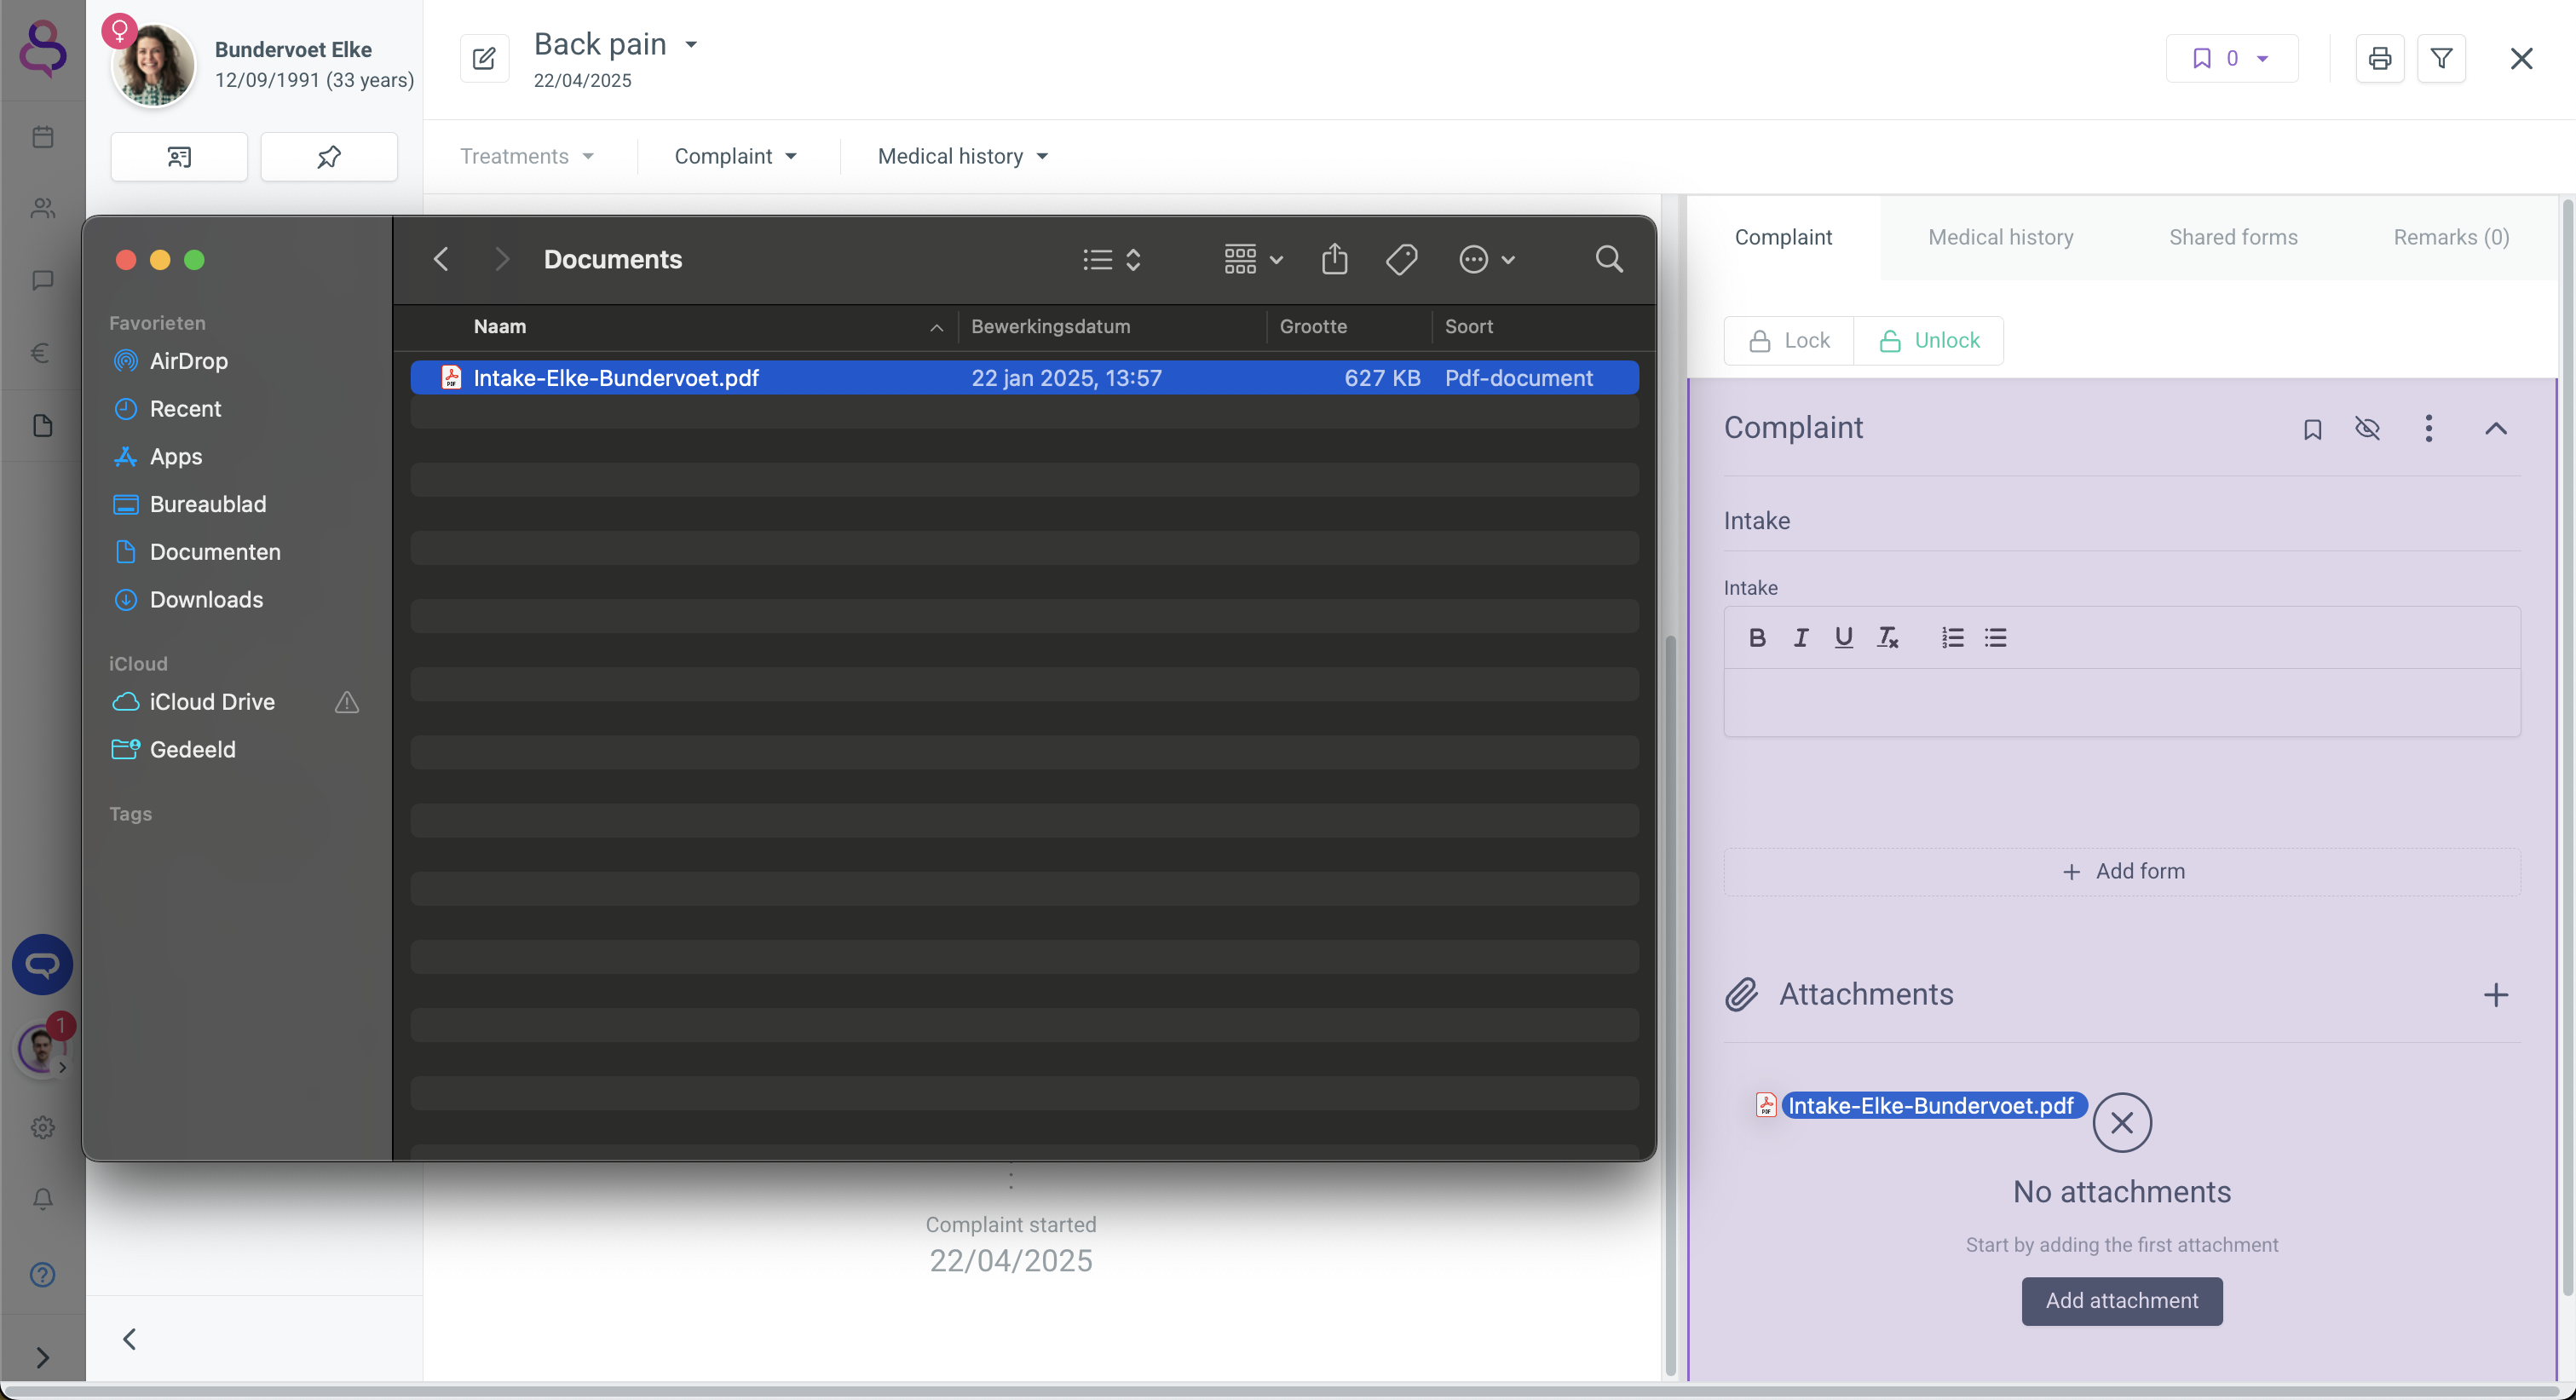Image resolution: width=2576 pixels, height=1400 pixels.
Task: Toggle italic formatting in Intake editor
Action: coord(1801,637)
